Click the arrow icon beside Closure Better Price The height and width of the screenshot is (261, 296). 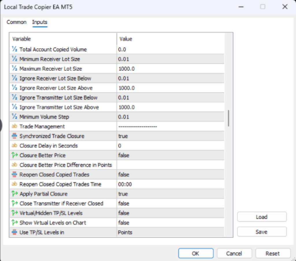[x=14, y=155]
